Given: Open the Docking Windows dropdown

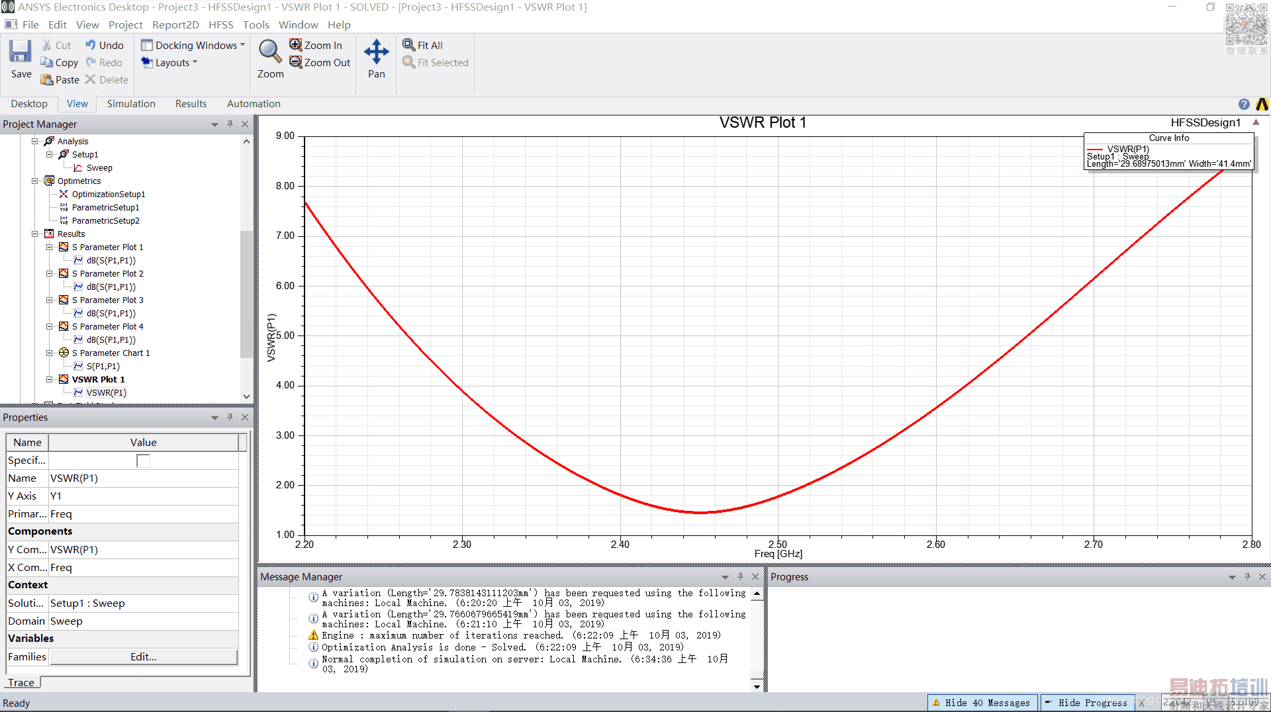Looking at the screenshot, I should (x=193, y=45).
